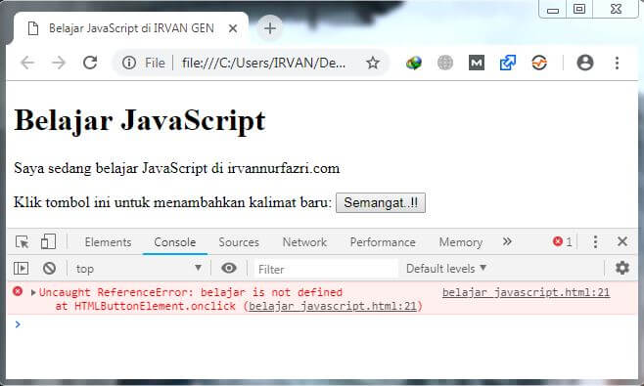Image resolution: width=644 pixels, height=386 pixels.
Task: Click the console Filter input field
Action: click(326, 269)
